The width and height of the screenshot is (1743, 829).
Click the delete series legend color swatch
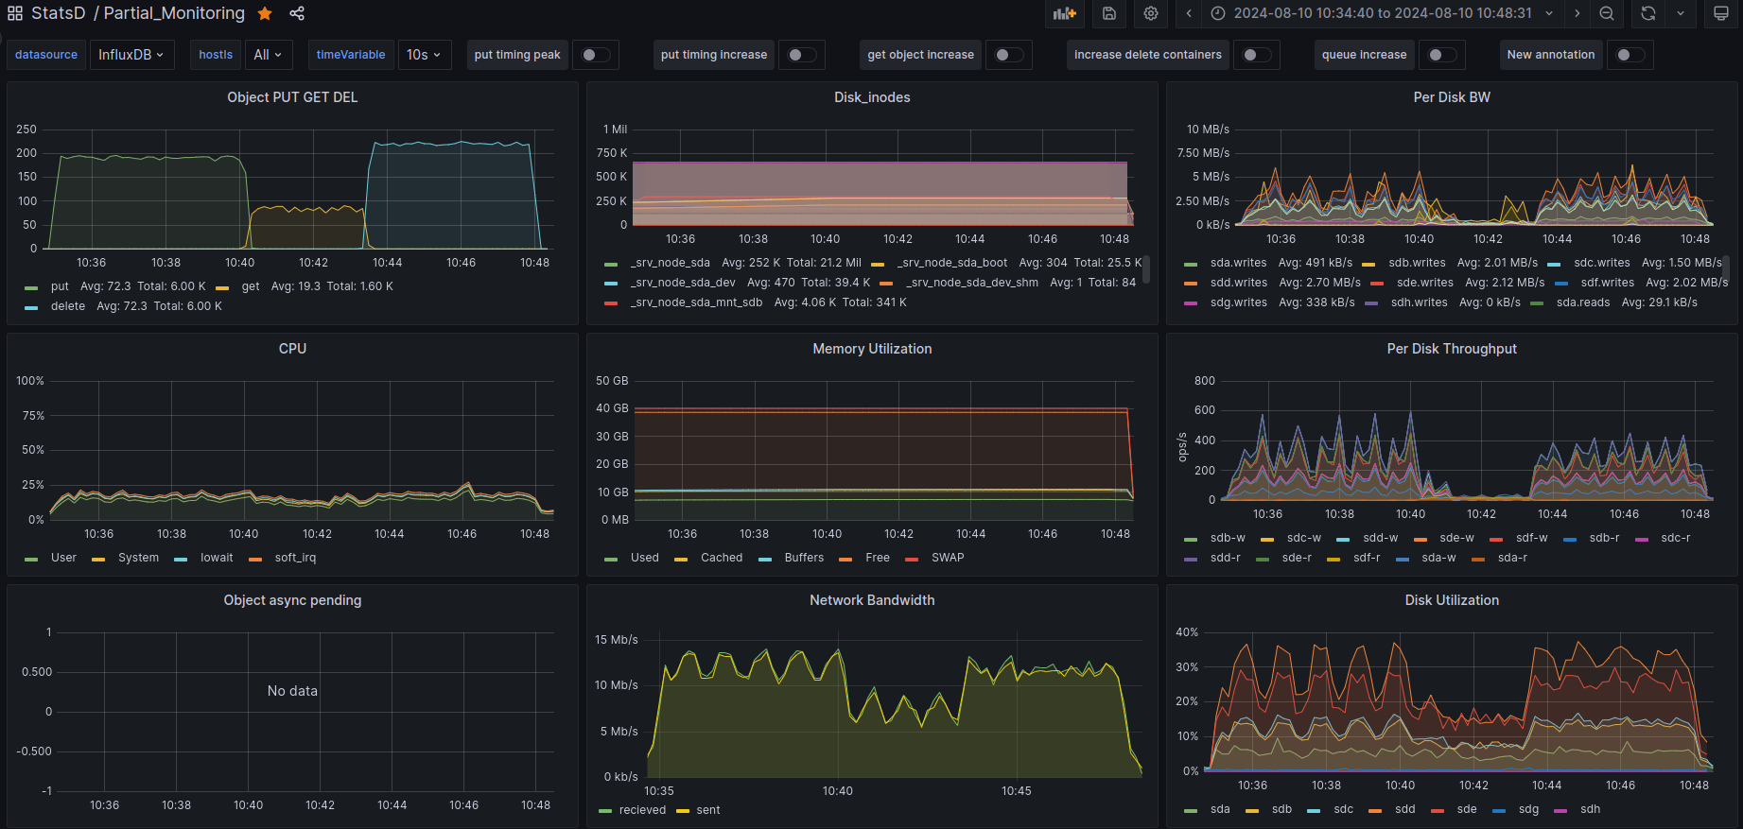pyautogui.click(x=31, y=307)
